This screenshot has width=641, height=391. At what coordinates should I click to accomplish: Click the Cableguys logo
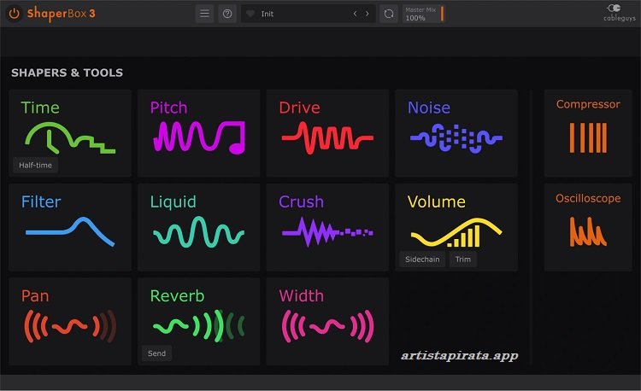click(615, 13)
